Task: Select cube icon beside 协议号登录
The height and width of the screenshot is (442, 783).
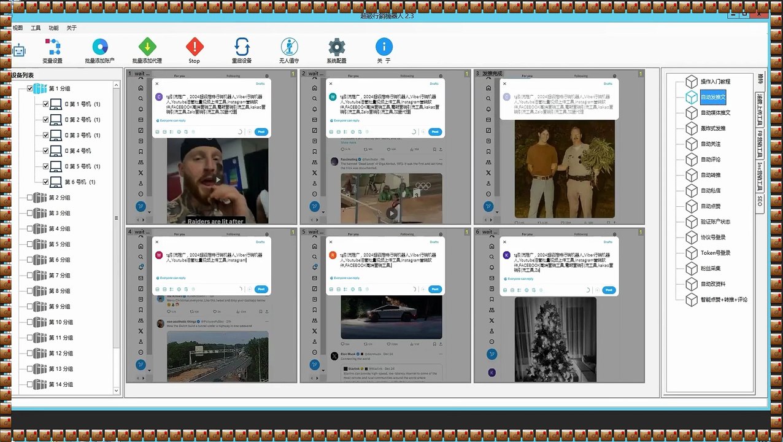Action: coord(692,238)
